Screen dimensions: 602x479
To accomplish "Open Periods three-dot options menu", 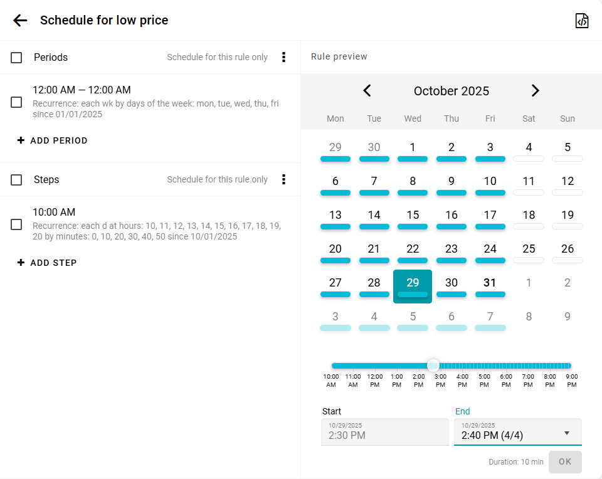I will (283, 57).
